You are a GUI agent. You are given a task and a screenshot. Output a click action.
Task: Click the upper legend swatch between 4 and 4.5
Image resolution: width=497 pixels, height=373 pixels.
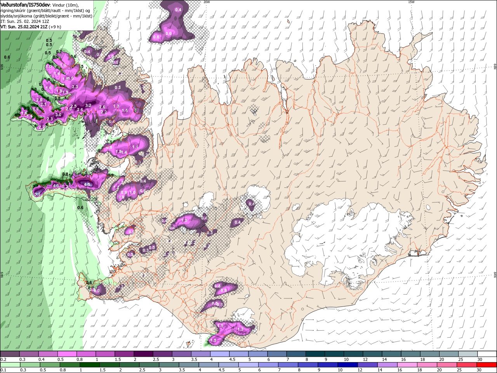click(220, 354)
